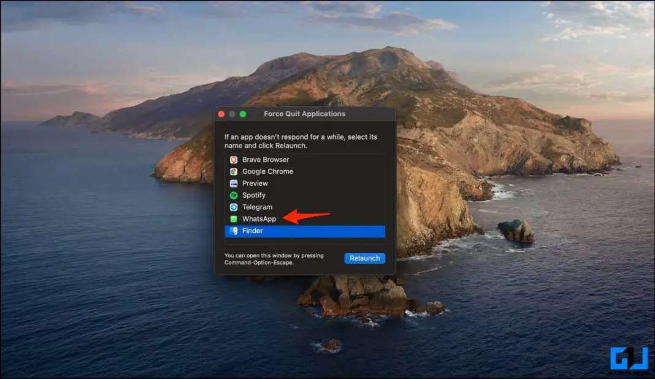Click the Finder app icon

[x=234, y=231]
